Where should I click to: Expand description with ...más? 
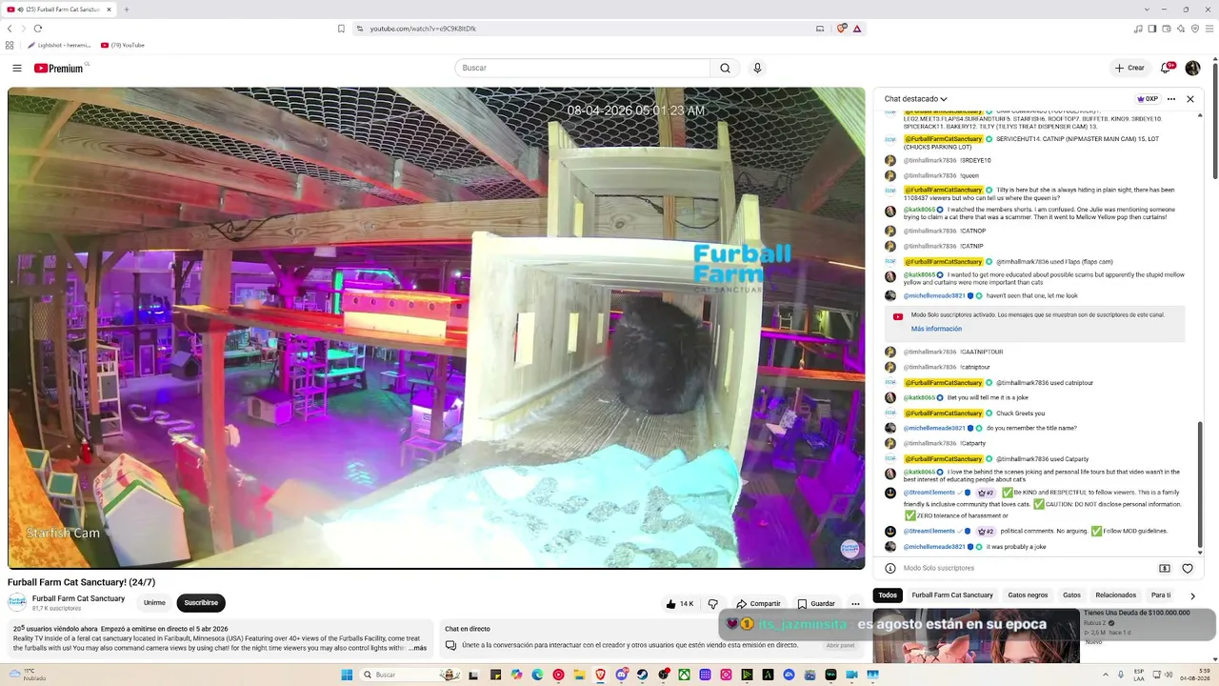tap(418, 648)
